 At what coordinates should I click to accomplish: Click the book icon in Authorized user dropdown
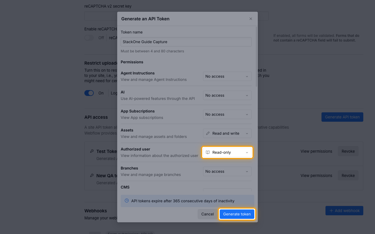click(208, 152)
